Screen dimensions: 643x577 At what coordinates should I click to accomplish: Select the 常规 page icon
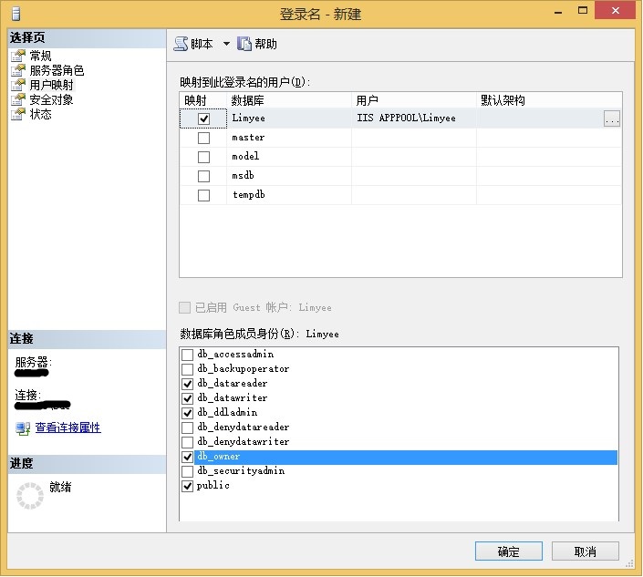[x=18, y=57]
